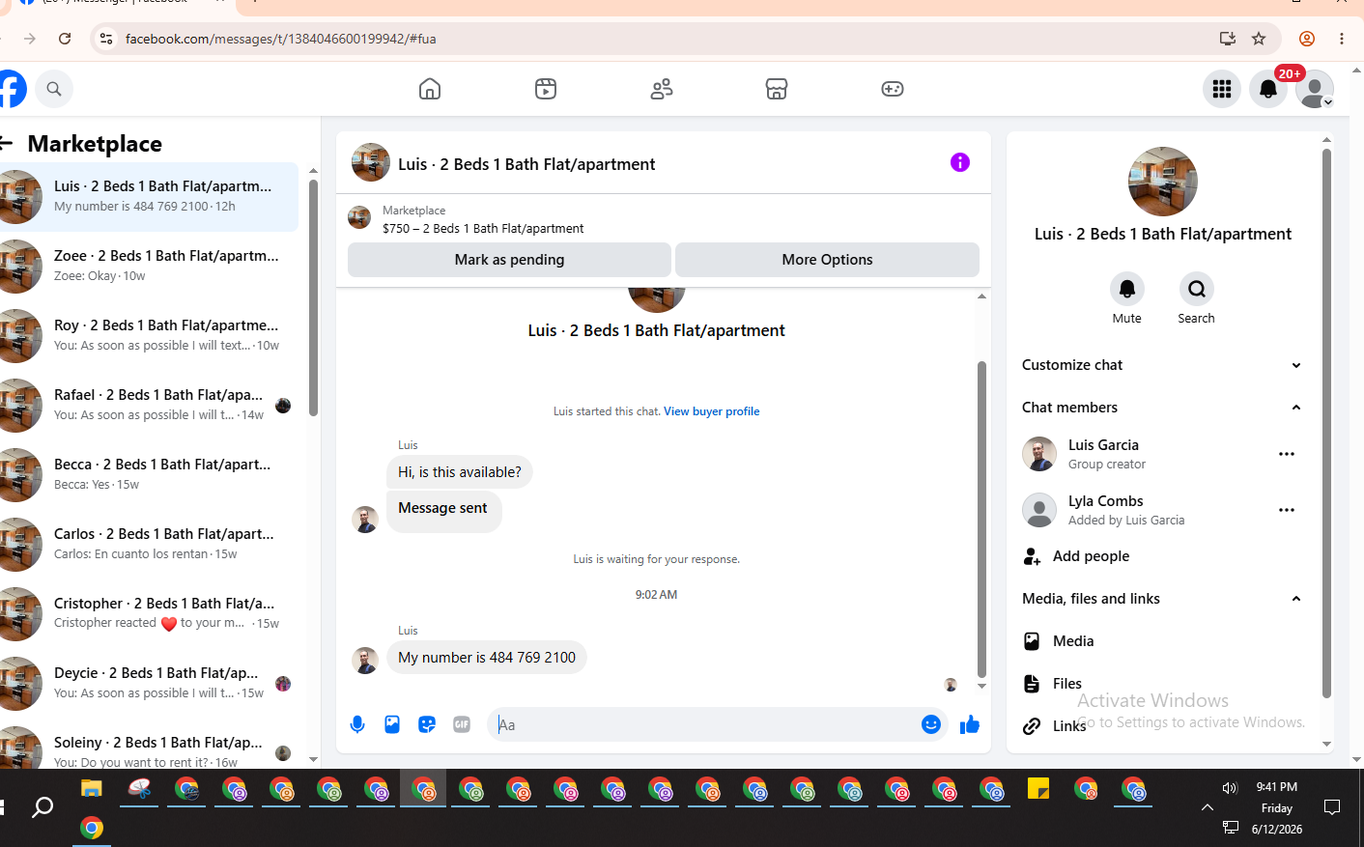Click the message input field

coord(703,724)
